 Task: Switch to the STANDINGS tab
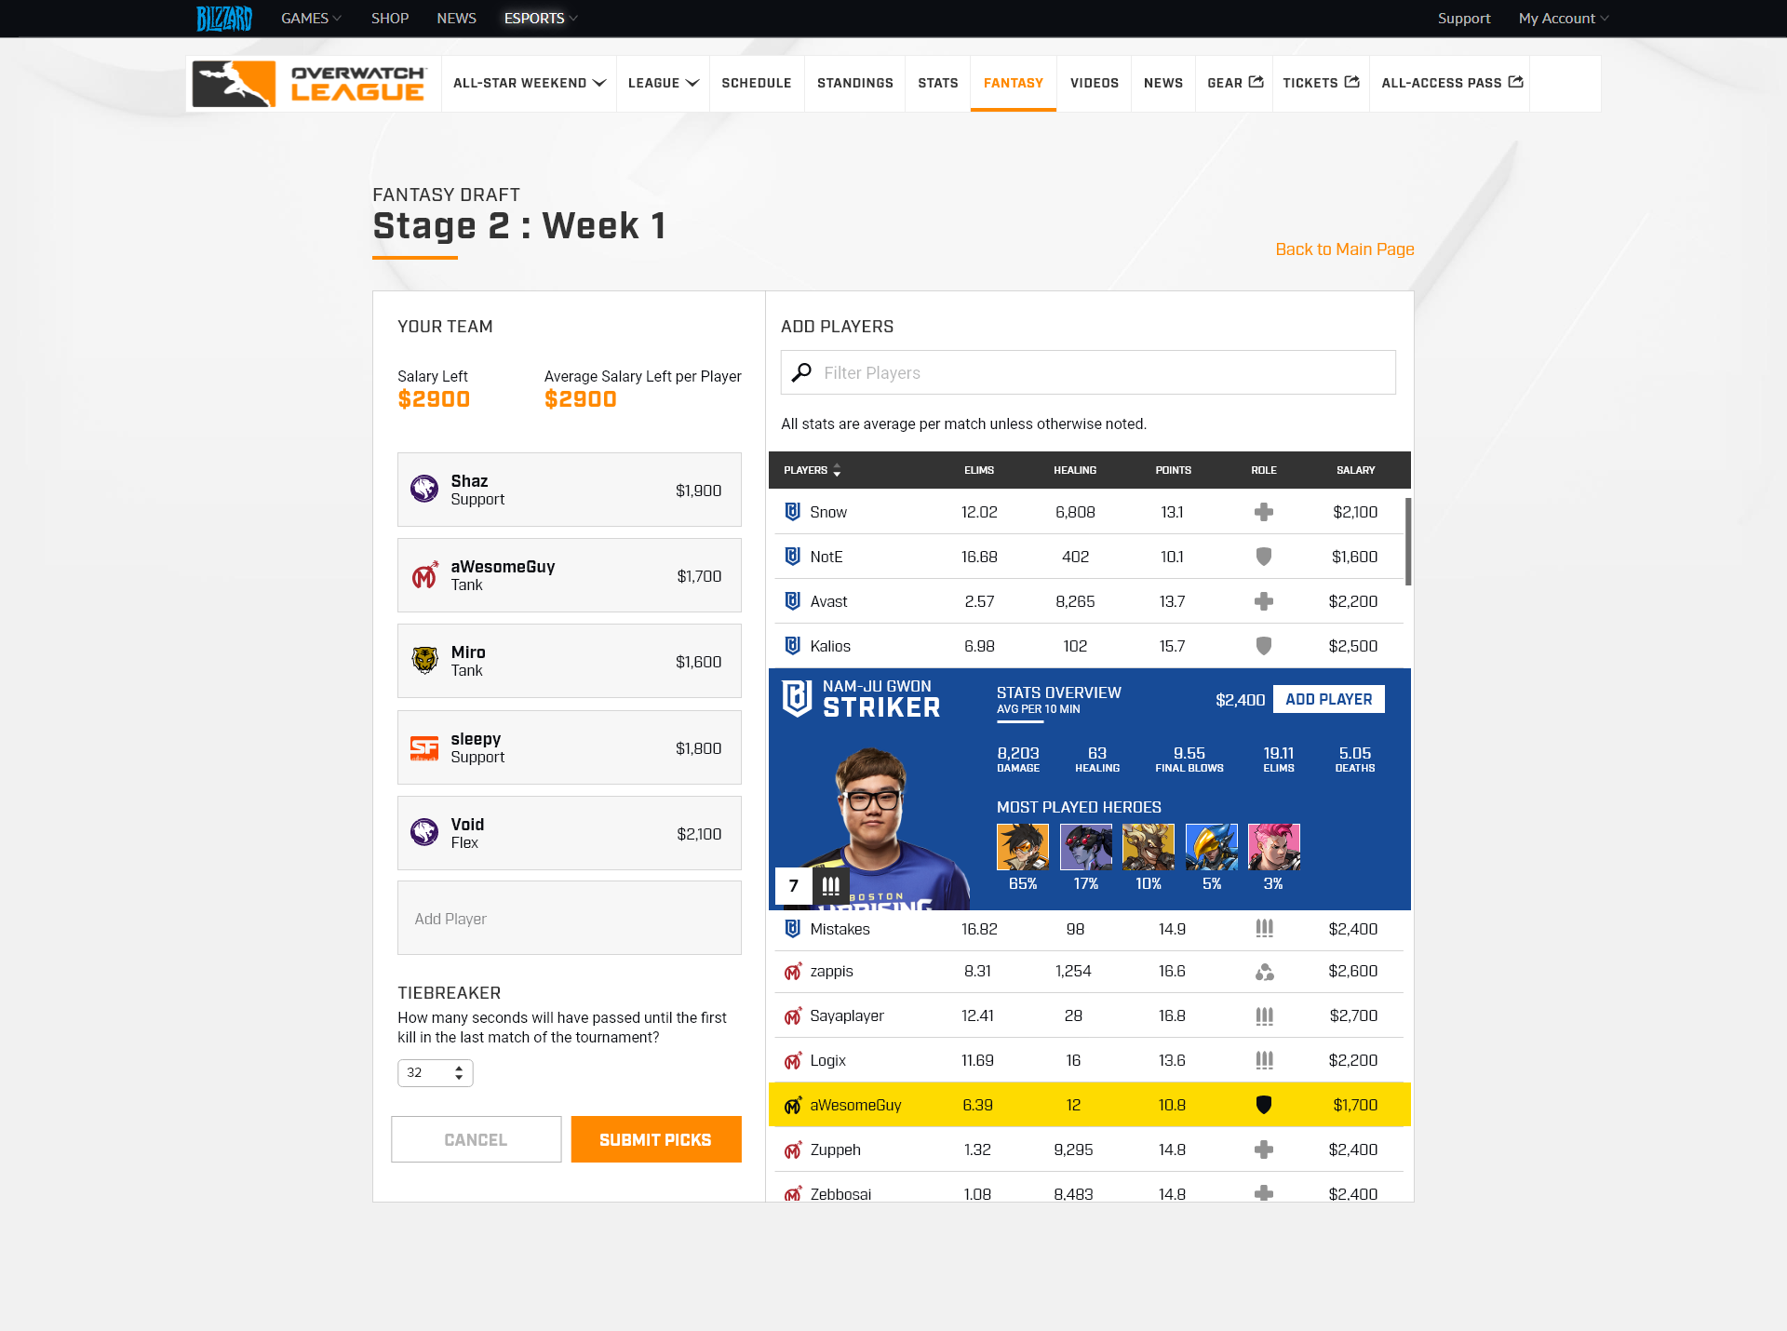pos(854,83)
